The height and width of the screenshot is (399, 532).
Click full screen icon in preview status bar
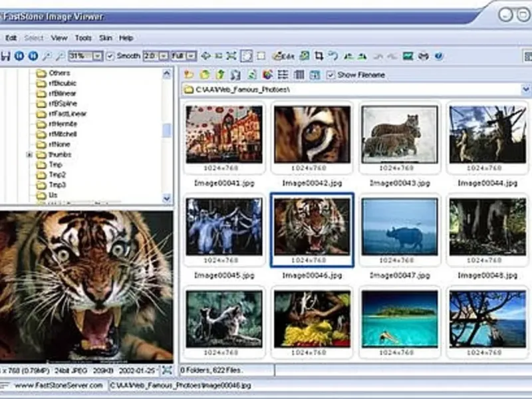(167, 370)
